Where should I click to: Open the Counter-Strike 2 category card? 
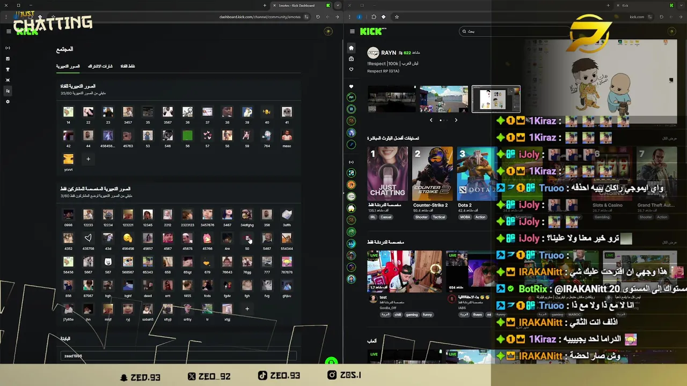(x=432, y=174)
